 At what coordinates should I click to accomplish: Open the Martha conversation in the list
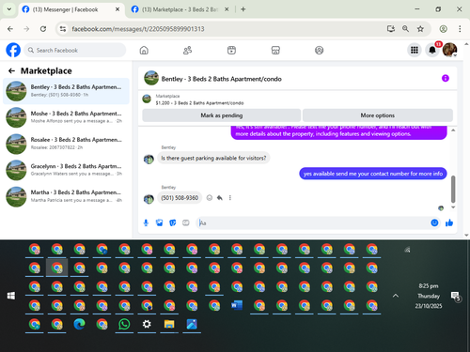coord(66,196)
